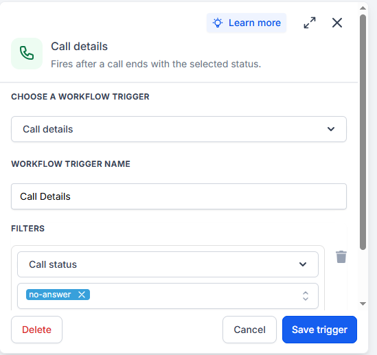Click the no-answer tag label
Viewport: 377px width, 355px height.
click(x=49, y=295)
